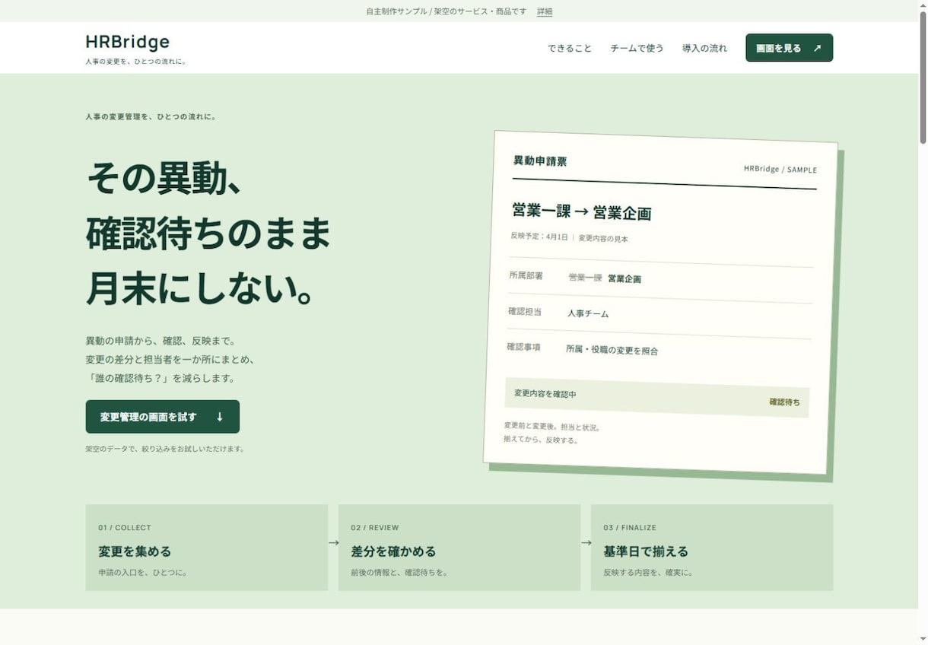This screenshot has width=928, height=645.
Task: Click the 反映する内容を、確実に。 description
Action: pyautogui.click(x=648, y=573)
